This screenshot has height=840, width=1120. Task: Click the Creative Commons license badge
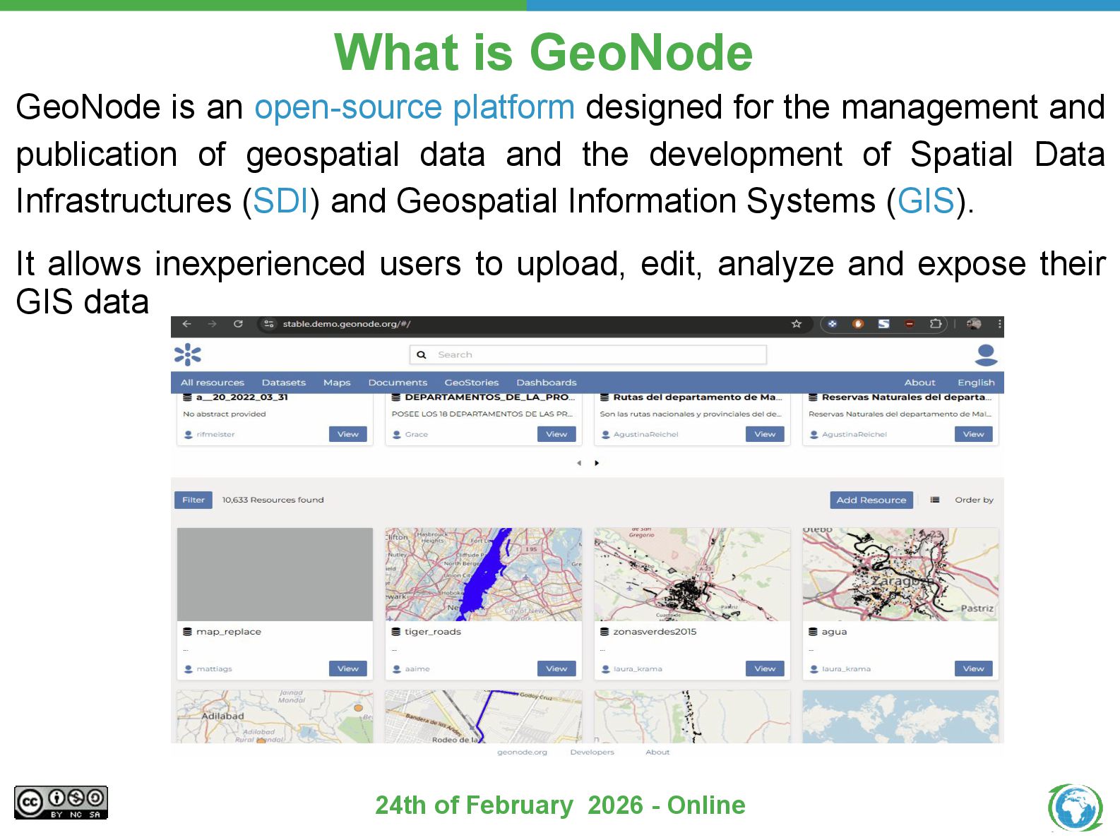61,803
